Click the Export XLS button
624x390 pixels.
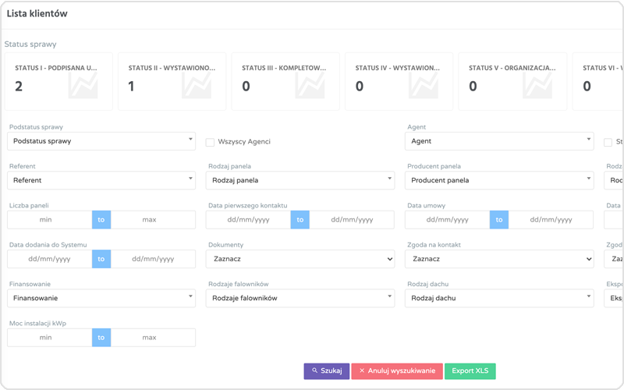point(470,371)
